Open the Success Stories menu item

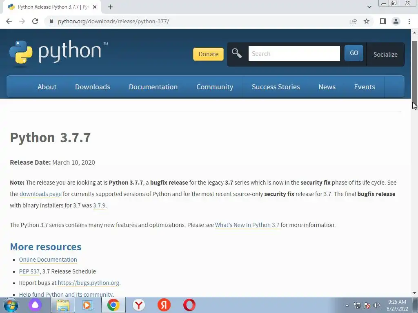coord(276,87)
